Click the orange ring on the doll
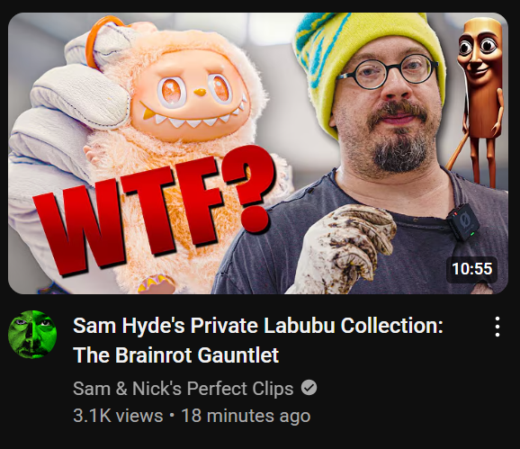The height and width of the screenshot is (449, 520). (101, 41)
